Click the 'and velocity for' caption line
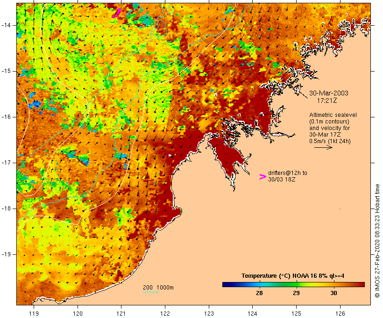This screenshot has height=318, width=383. [329, 128]
